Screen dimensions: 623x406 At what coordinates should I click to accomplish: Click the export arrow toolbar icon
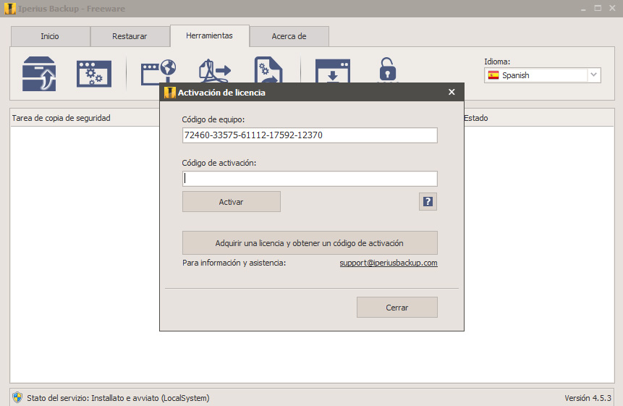pyautogui.click(x=215, y=71)
